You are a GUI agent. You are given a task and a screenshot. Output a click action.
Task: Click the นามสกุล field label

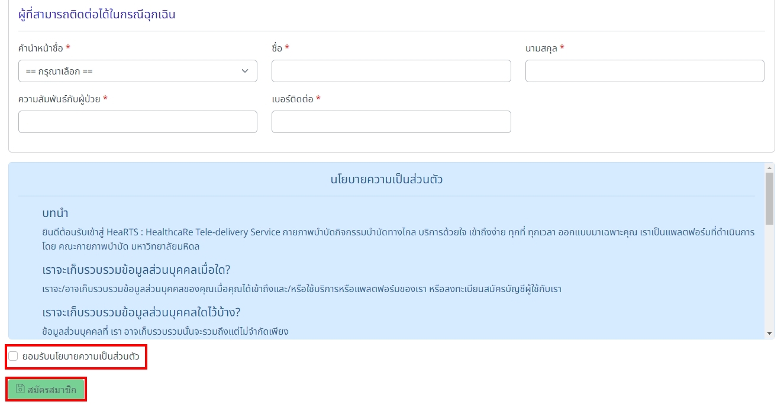click(541, 48)
